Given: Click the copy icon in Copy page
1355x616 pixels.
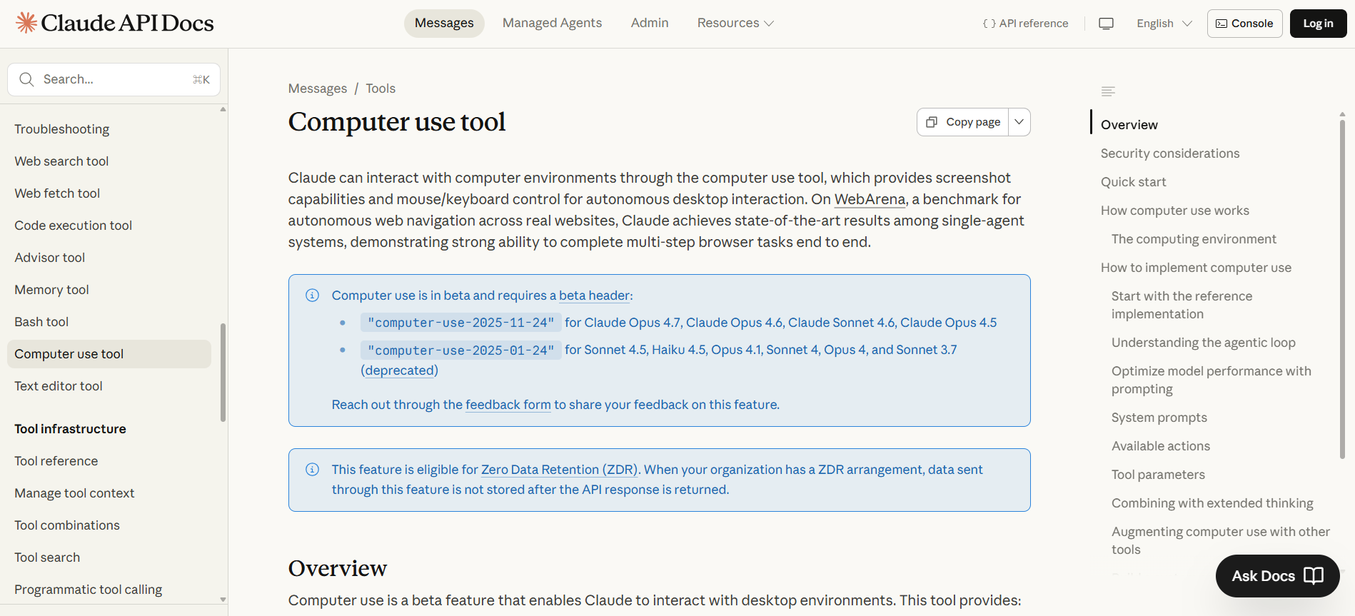Looking at the screenshot, I should pyautogui.click(x=931, y=122).
